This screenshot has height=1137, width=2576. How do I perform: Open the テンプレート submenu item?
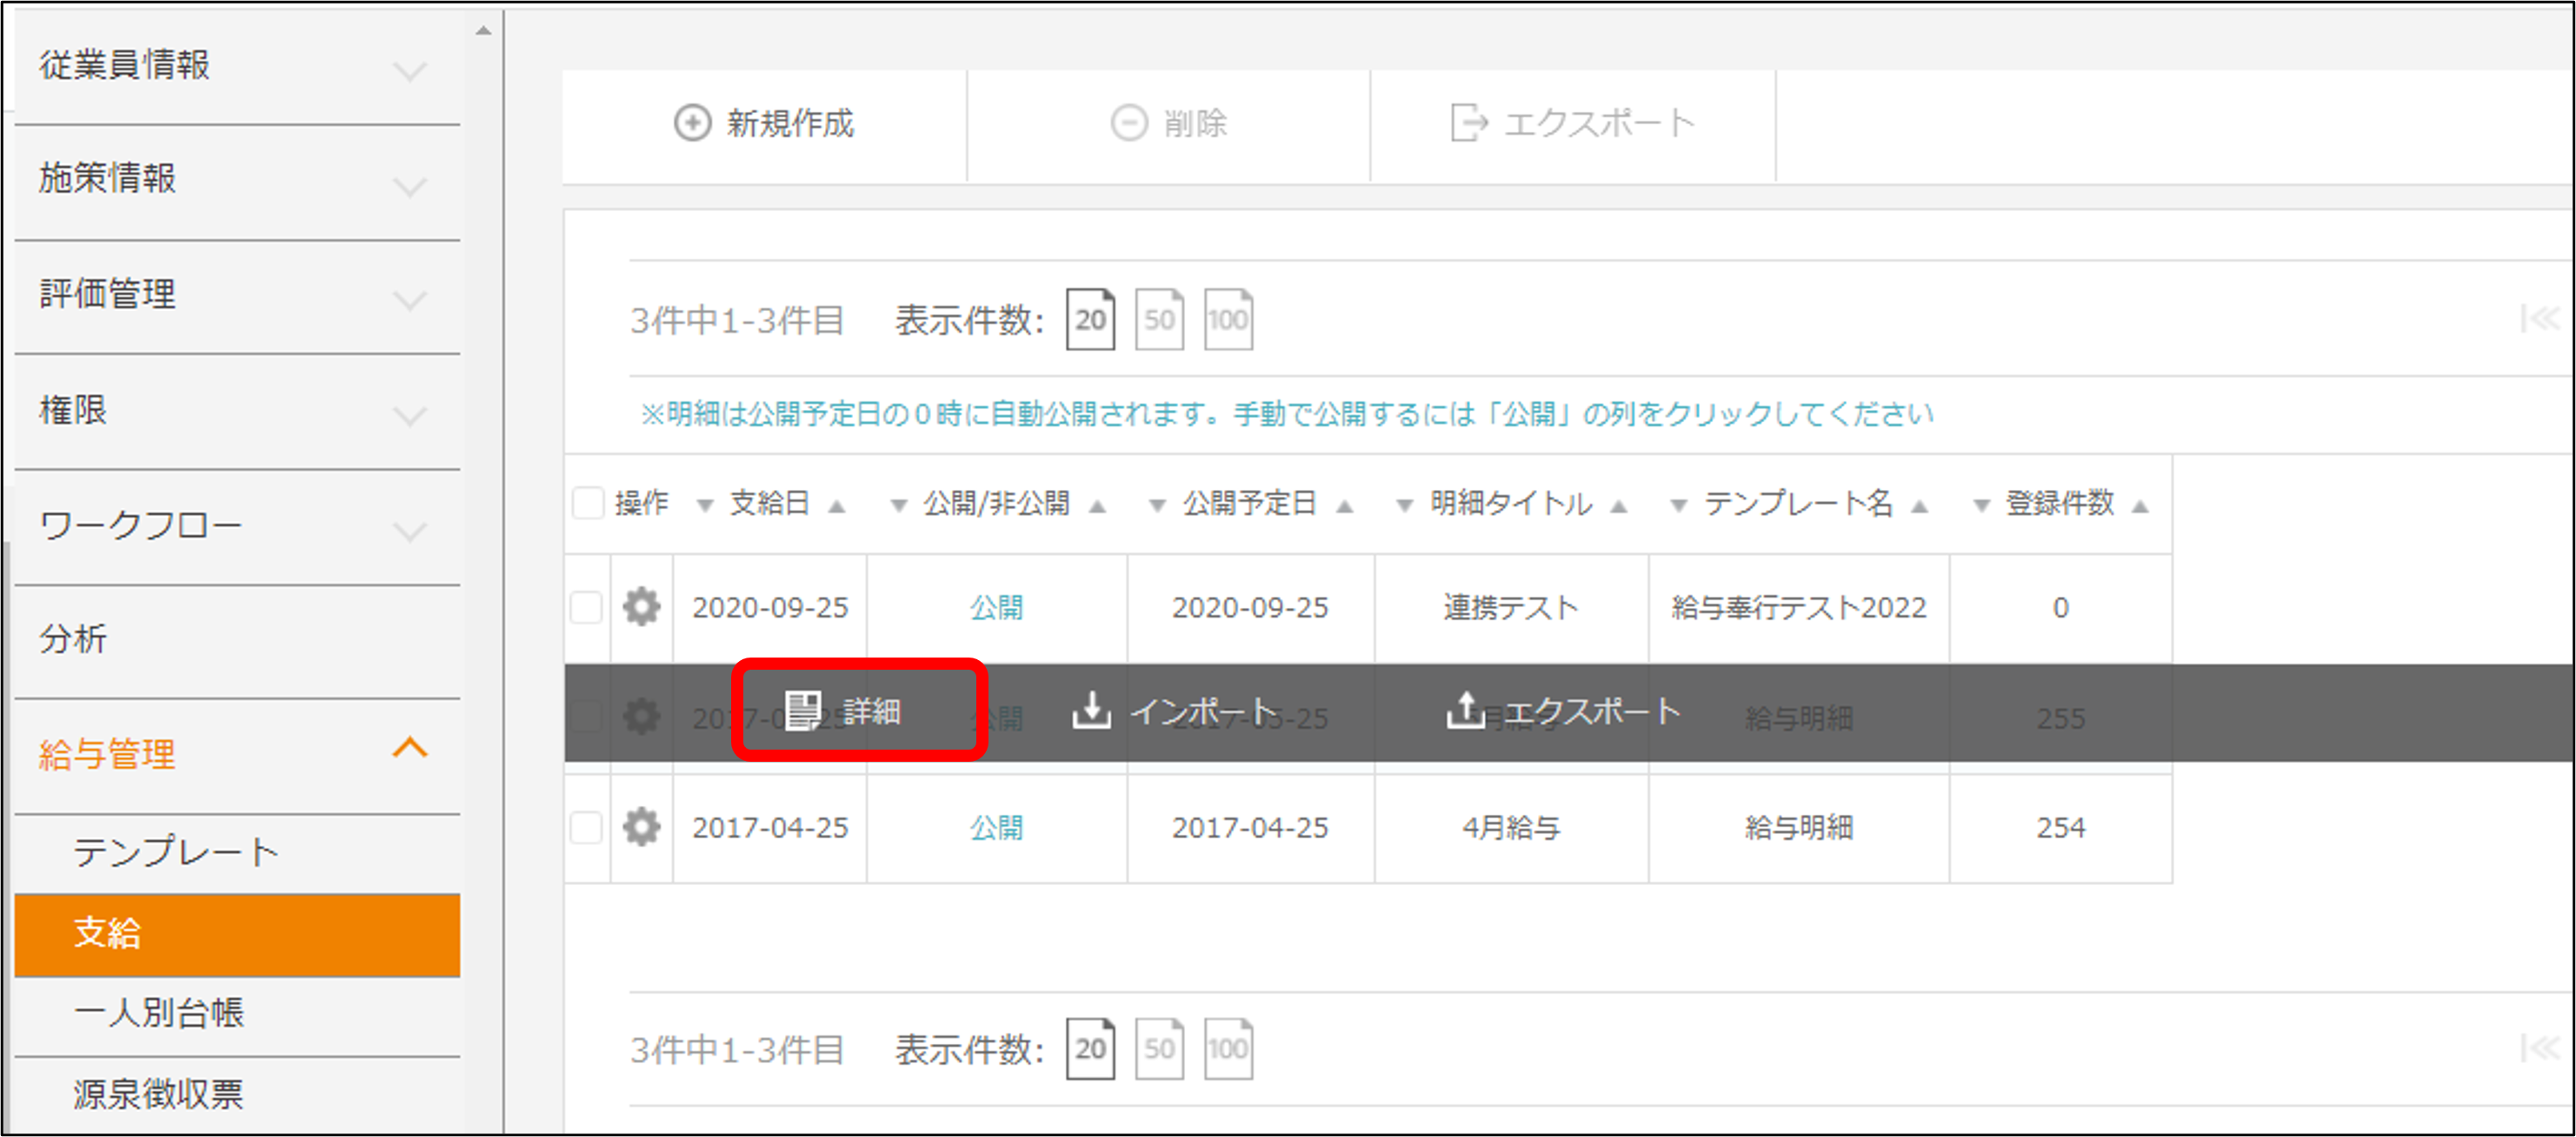176,851
